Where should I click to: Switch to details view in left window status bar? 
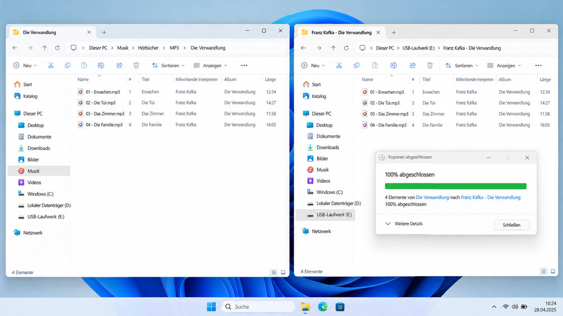click(274, 272)
